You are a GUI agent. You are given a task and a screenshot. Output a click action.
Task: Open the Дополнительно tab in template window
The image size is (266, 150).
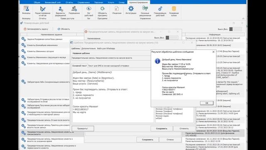[89, 48]
